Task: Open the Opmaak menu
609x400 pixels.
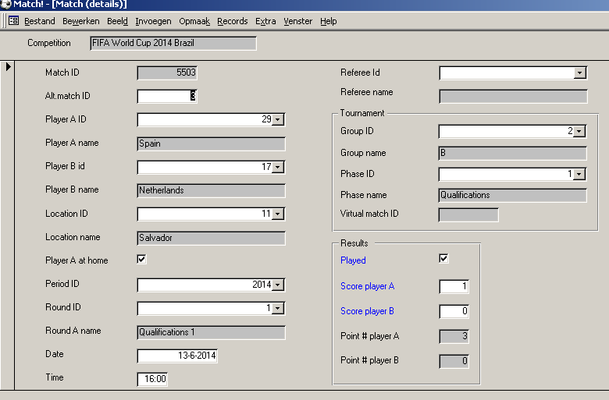Action: tap(194, 21)
